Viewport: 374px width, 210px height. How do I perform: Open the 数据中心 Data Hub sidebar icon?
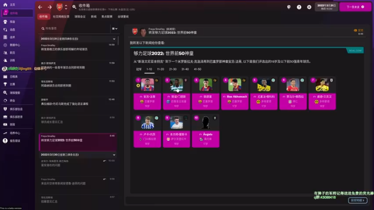5,45
